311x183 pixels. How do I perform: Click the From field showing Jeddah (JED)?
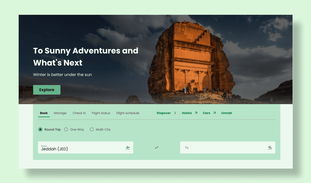[85, 147]
